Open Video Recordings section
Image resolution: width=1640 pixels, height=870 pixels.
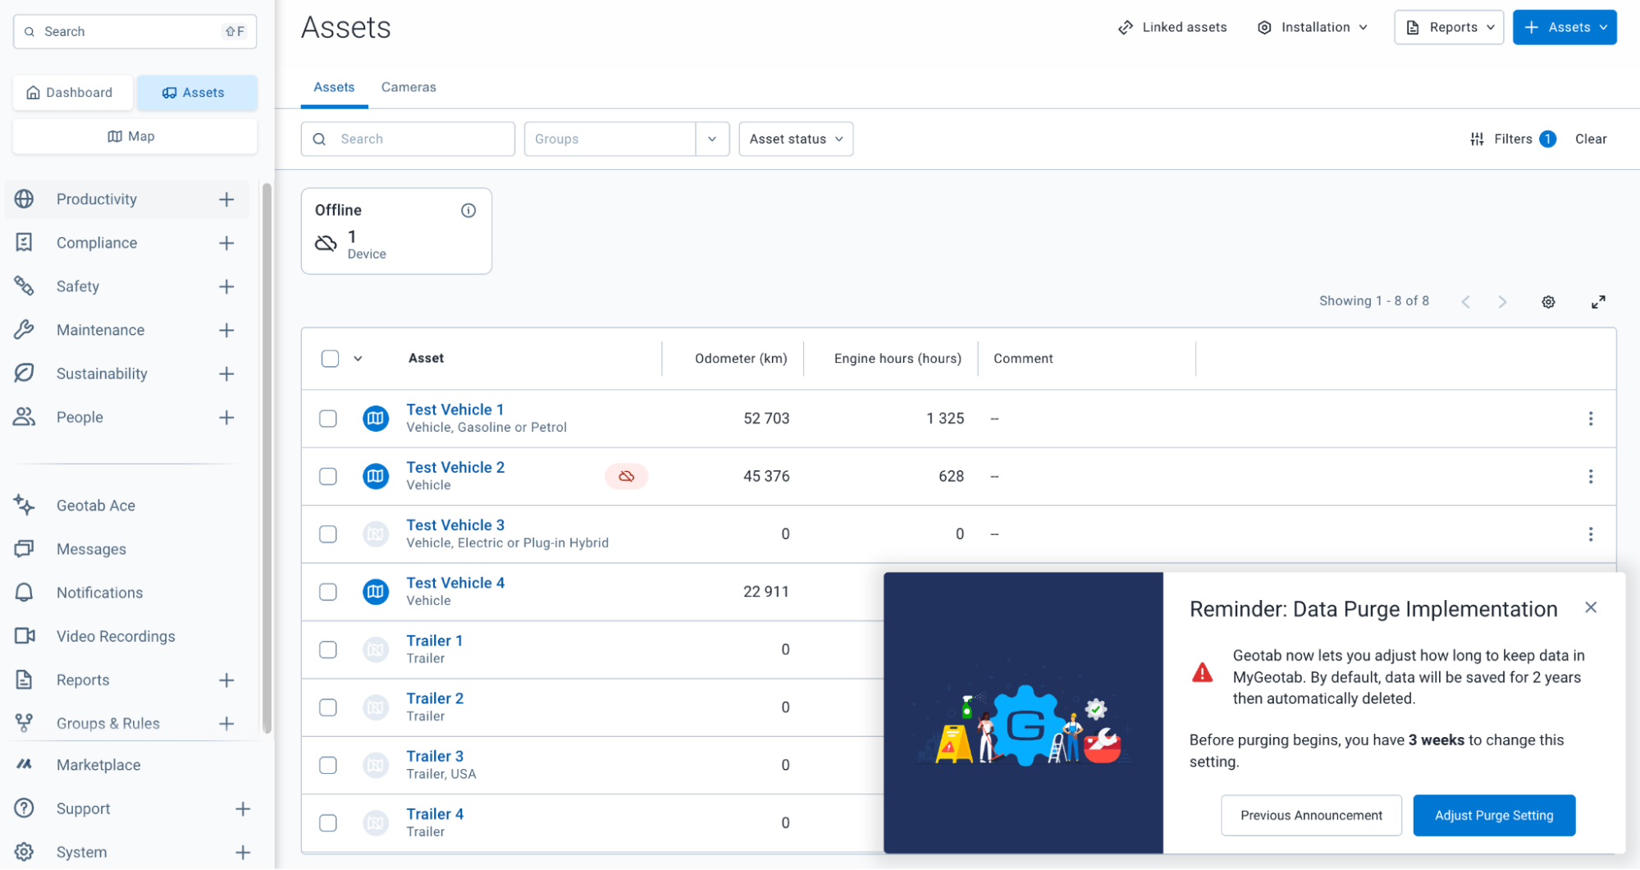[116, 636]
